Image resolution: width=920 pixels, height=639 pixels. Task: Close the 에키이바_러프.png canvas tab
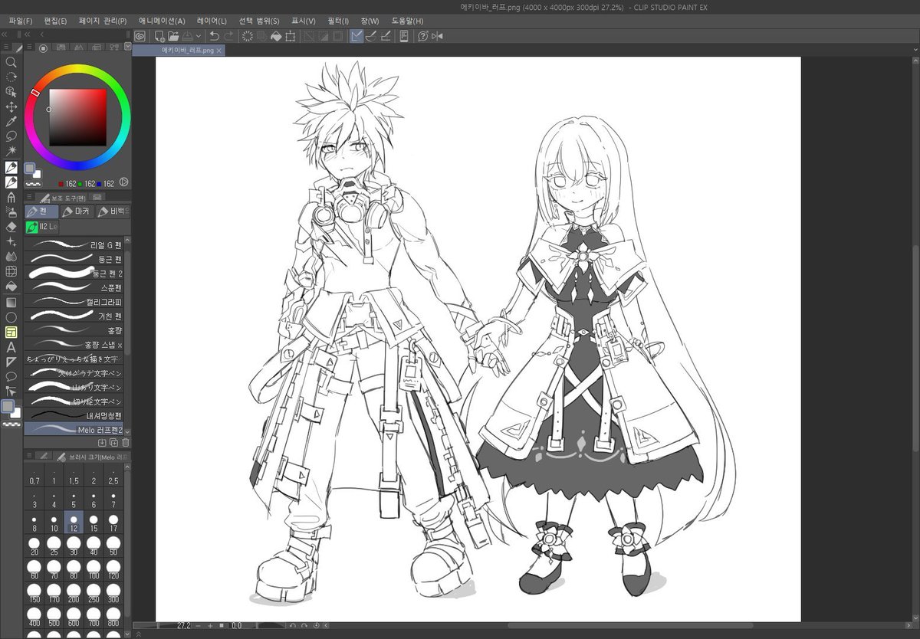click(x=219, y=51)
